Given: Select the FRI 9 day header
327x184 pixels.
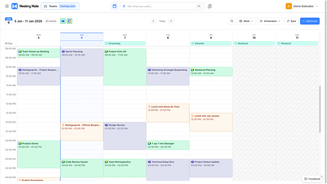Looking at the screenshot, I should click(211, 36).
